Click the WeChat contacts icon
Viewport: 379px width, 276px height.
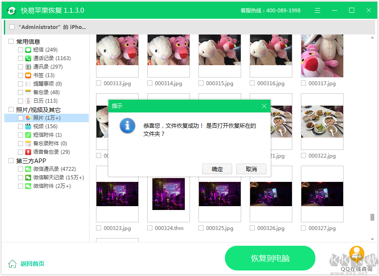(x=28, y=169)
